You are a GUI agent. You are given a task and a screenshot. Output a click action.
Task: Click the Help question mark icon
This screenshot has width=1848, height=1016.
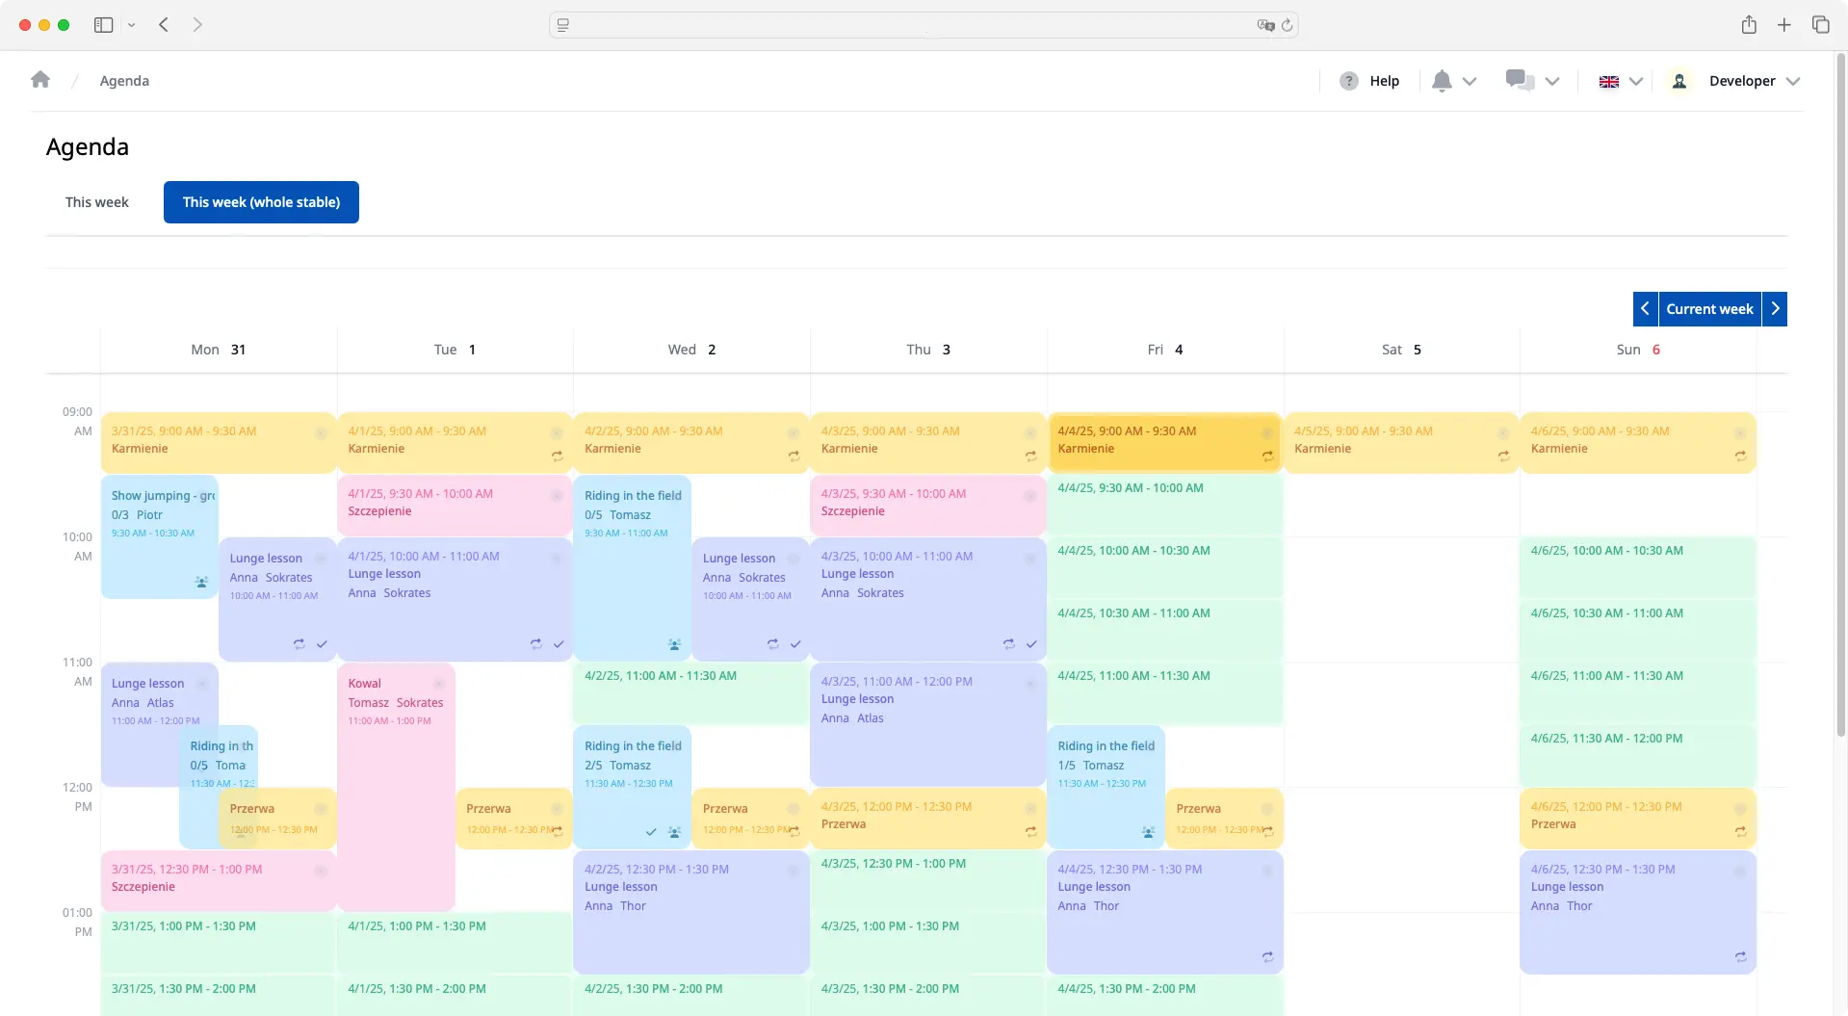(x=1348, y=81)
